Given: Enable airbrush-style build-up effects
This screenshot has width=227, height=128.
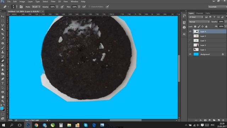Looking at the screenshot, I should (x=84, y=7).
